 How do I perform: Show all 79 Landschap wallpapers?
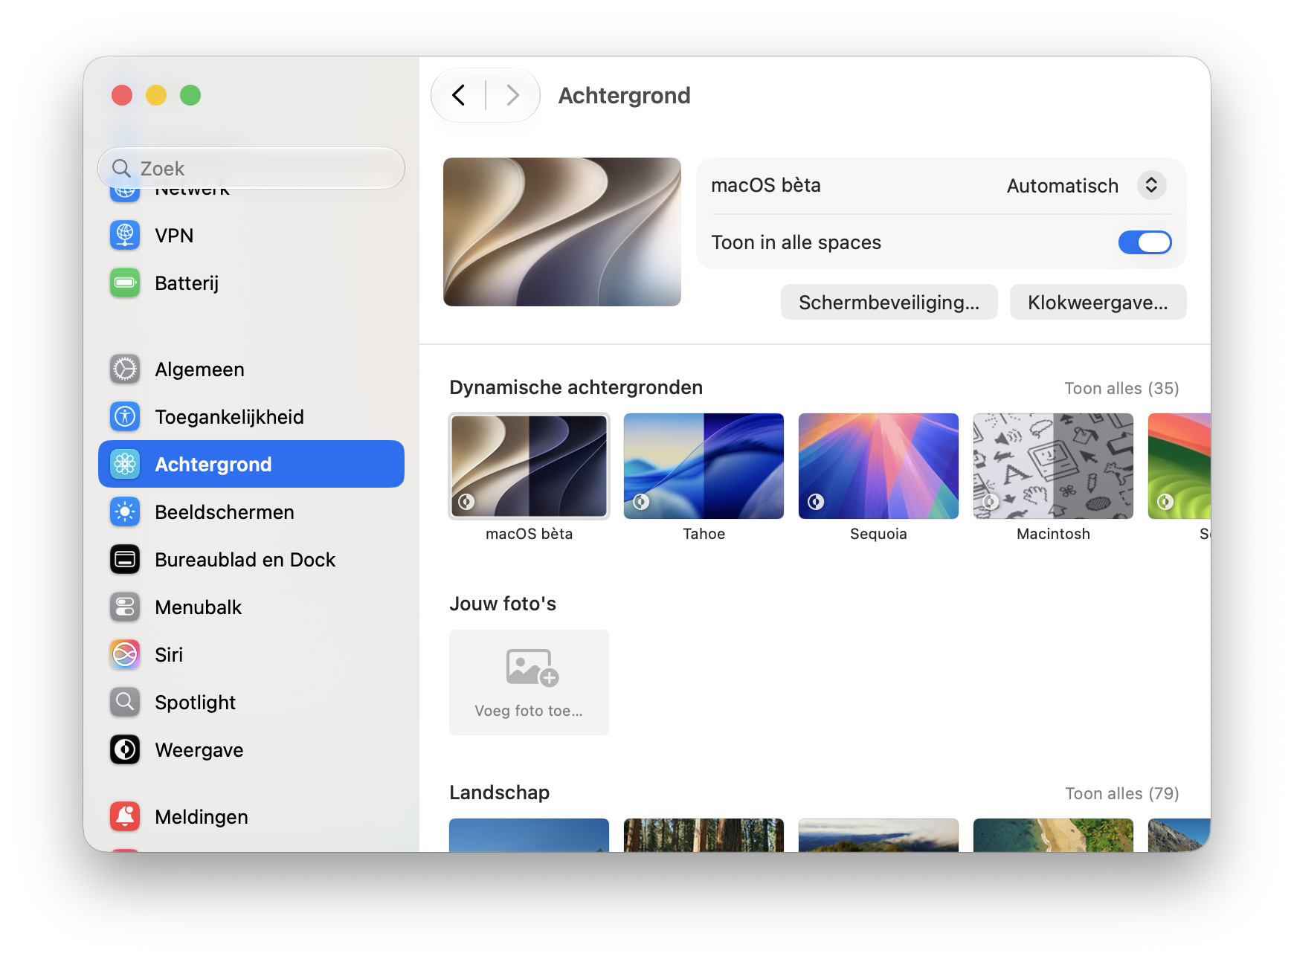point(1121,794)
